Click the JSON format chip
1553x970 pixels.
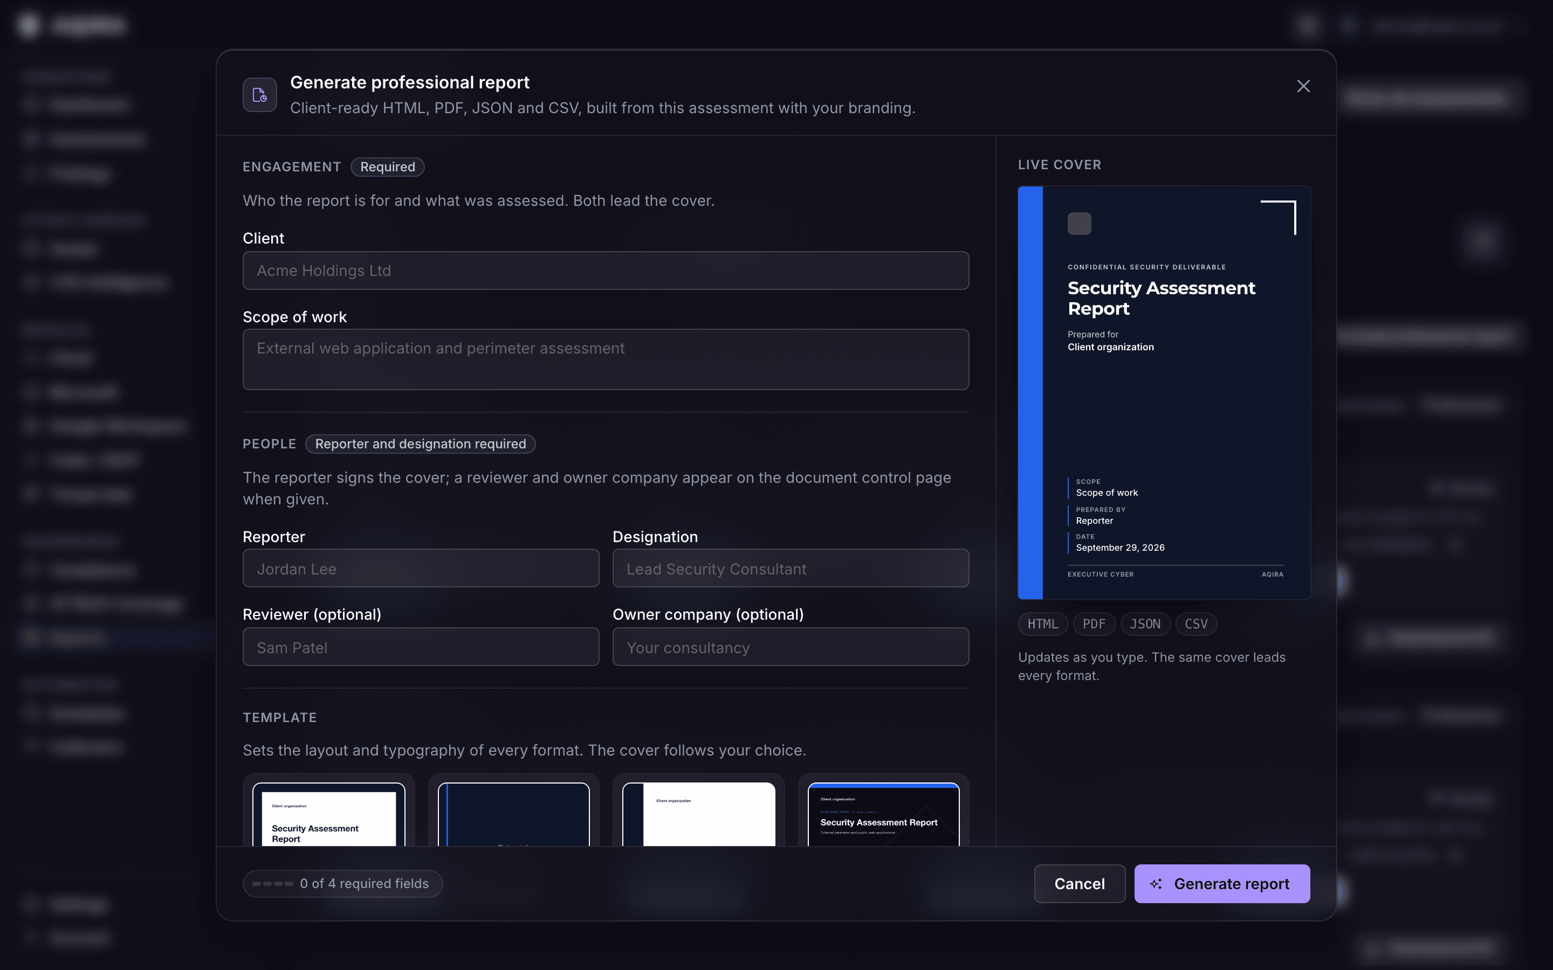click(1145, 624)
